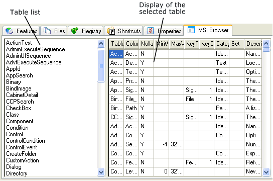
Task: Click the table list scroll down arrow
Action: click(x=101, y=172)
